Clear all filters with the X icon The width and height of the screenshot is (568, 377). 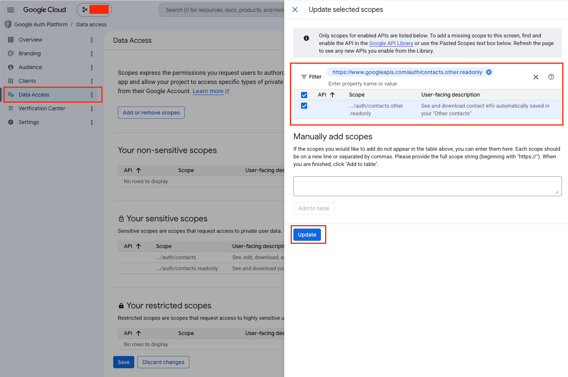point(536,77)
